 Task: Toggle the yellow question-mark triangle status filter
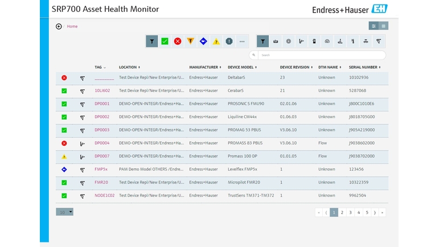click(x=216, y=42)
